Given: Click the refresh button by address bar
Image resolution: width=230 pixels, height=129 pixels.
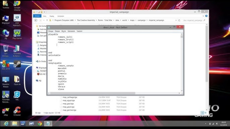Looking at the screenshot, I should [x=179, y=20].
